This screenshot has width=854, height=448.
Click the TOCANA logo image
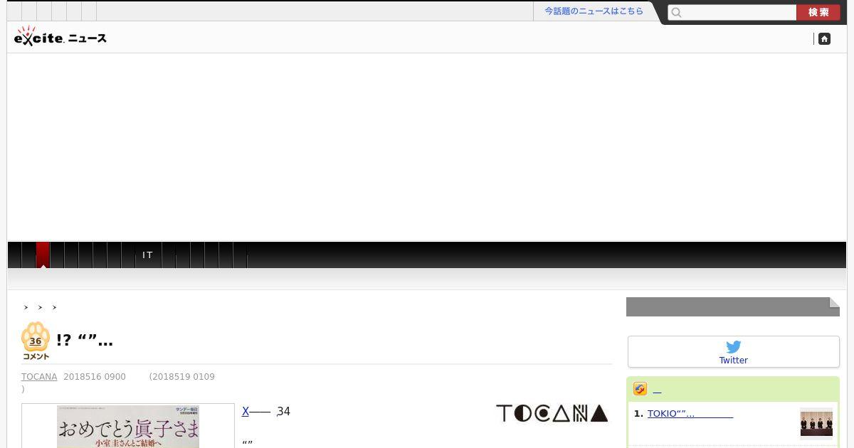[552, 413]
